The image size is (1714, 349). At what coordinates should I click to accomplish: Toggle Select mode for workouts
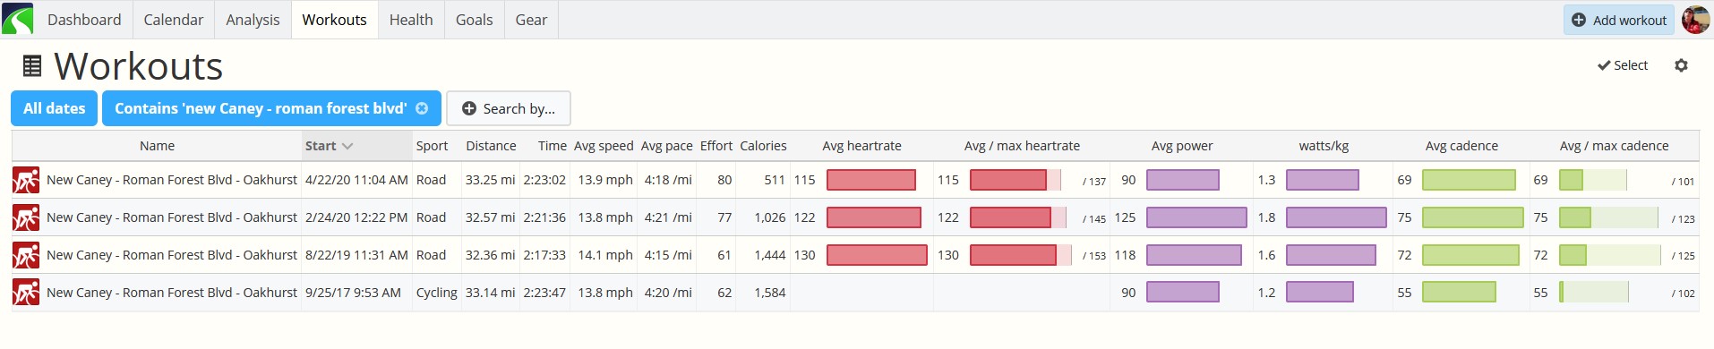1623,65
